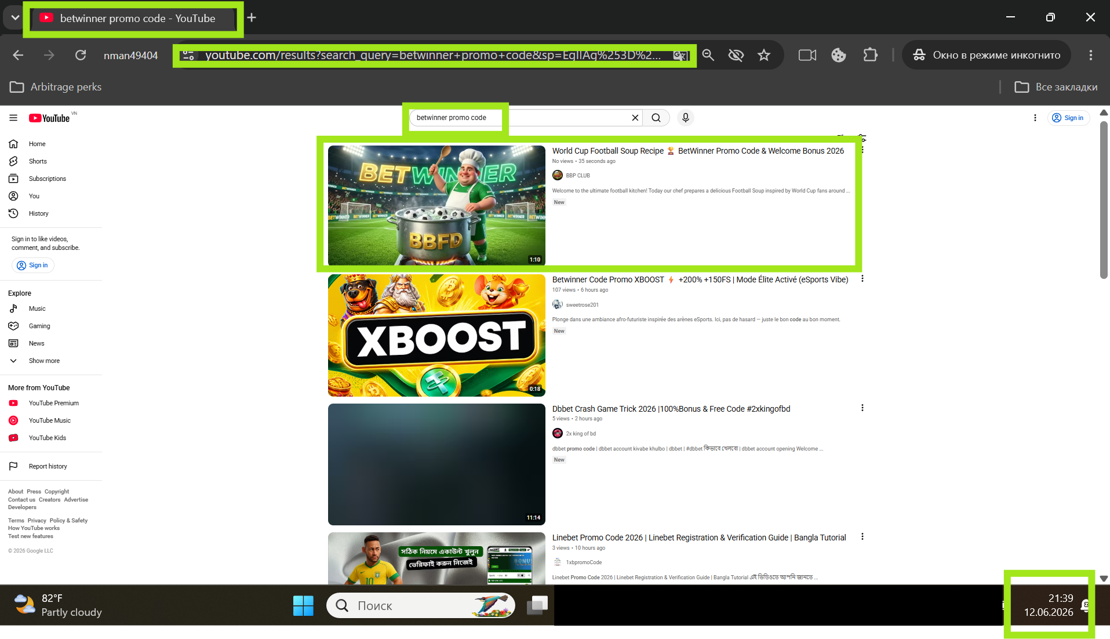This screenshot has width=1110, height=639.
Task: Open BBP CLUB channel avatar
Action: tap(558, 175)
